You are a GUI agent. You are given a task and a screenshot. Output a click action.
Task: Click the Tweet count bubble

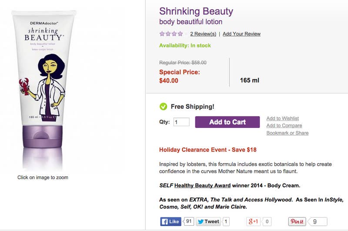[x=226, y=221]
